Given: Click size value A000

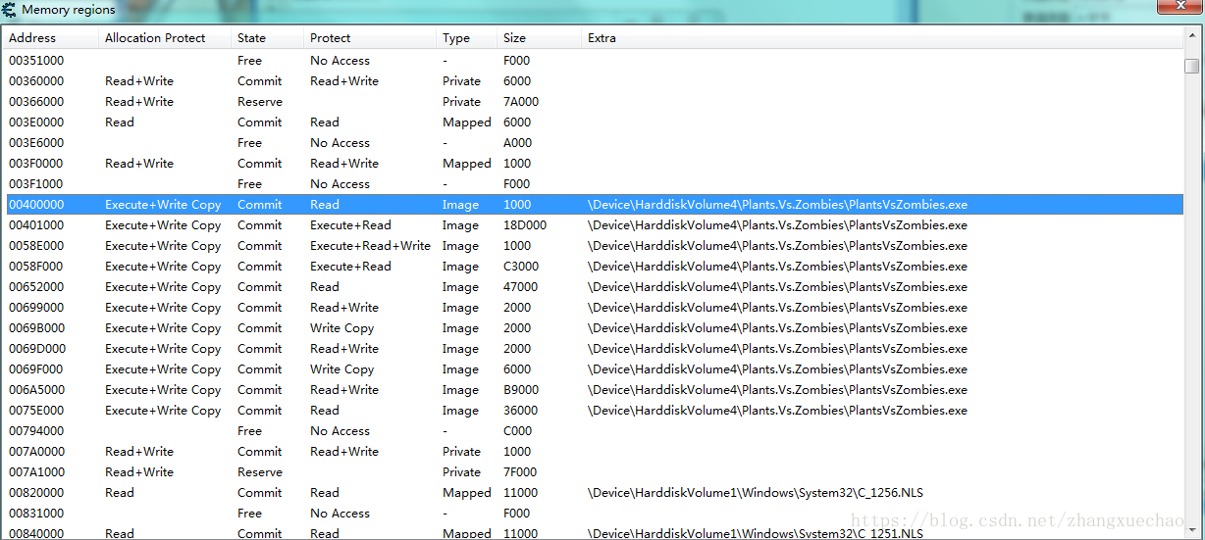Looking at the screenshot, I should tap(518, 143).
